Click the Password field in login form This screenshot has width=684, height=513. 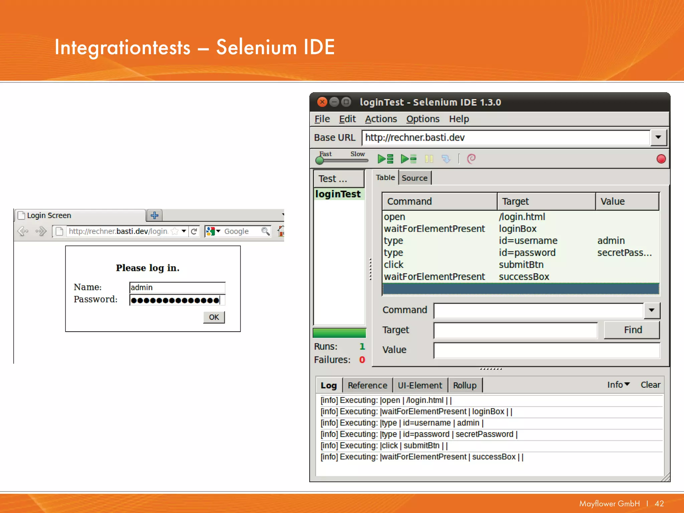[177, 300]
